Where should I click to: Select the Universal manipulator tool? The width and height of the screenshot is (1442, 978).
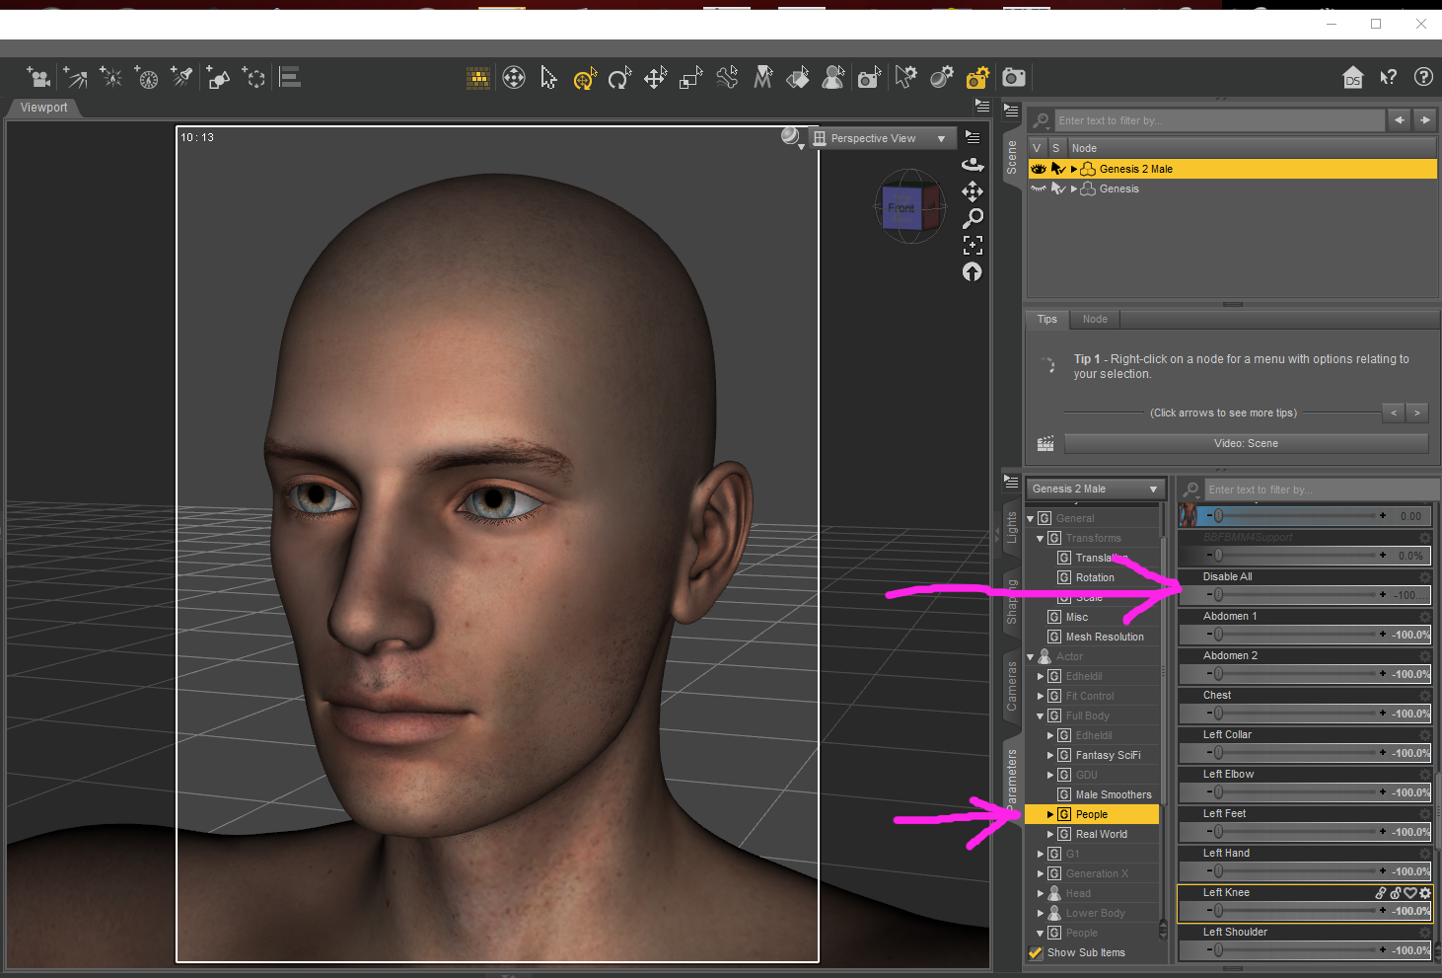click(x=584, y=78)
